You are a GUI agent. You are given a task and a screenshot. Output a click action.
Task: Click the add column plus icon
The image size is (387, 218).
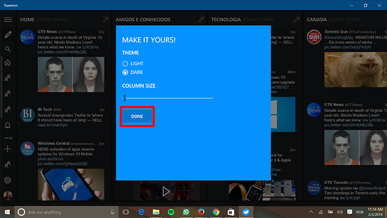[7, 149]
